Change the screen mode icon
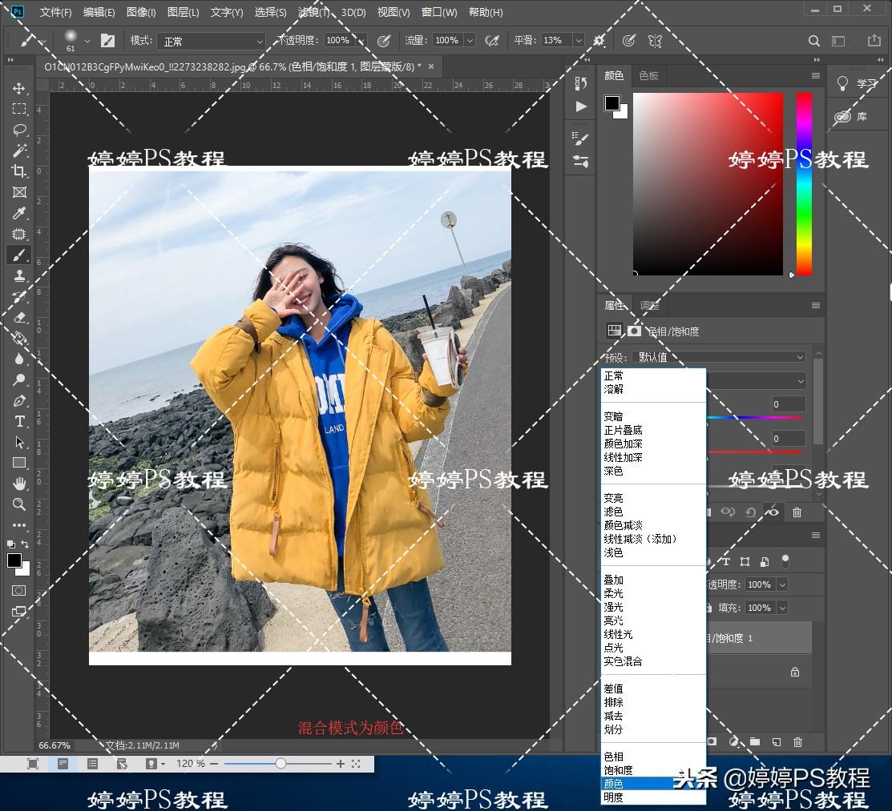 18,612
